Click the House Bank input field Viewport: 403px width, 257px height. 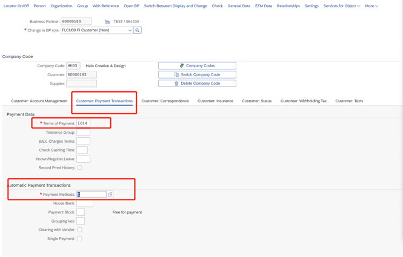[84, 204]
